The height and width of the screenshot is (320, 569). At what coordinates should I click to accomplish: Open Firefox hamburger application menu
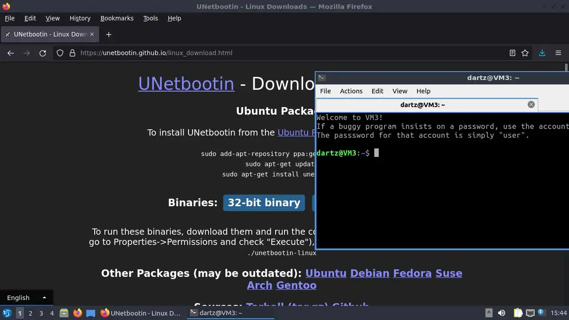[x=558, y=53]
